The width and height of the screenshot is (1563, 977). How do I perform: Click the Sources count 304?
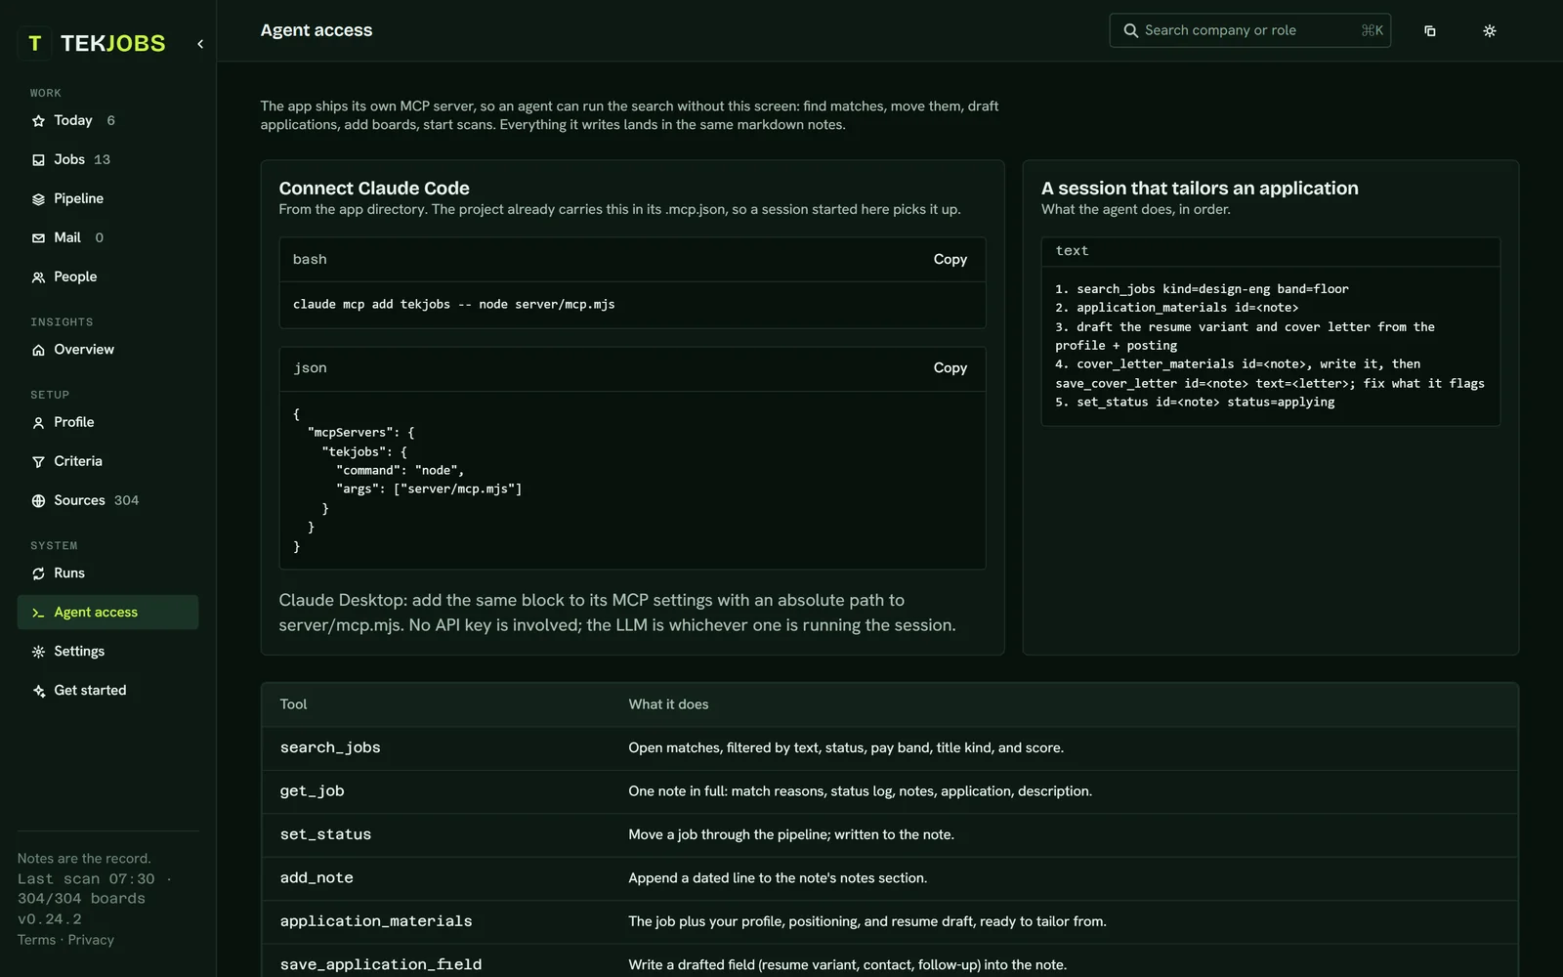(126, 500)
